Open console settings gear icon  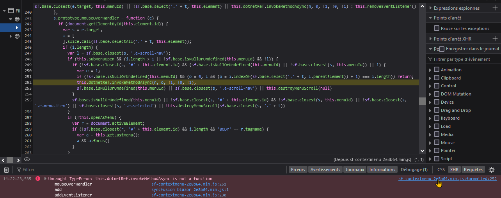click(492, 170)
